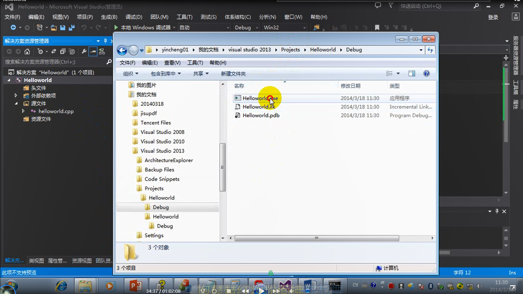
Task: Collapse the Helloworld project node
Action: pos(9,80)
